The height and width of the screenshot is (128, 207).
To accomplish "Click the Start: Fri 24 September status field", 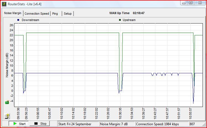I will pyautogui.click(x=78, y=124).
